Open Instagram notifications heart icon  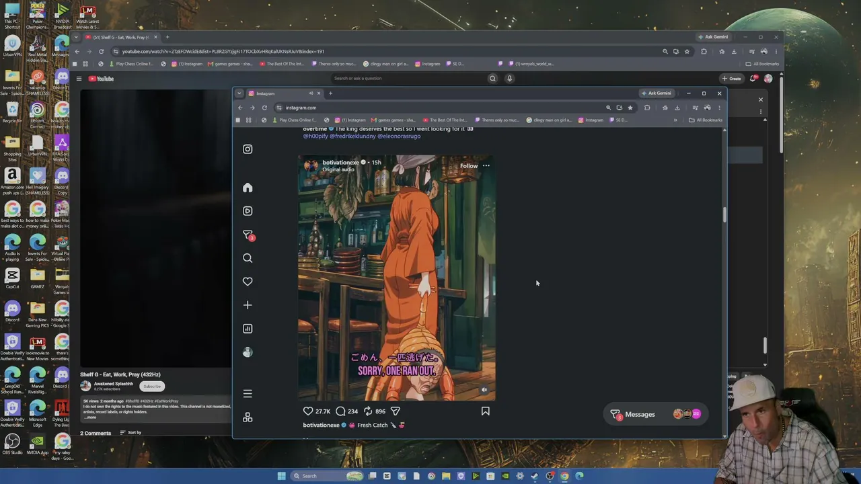point(248,282)
